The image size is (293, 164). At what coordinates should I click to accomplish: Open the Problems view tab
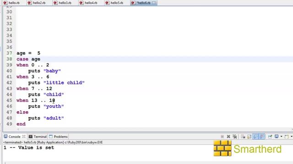pos(58,137)
